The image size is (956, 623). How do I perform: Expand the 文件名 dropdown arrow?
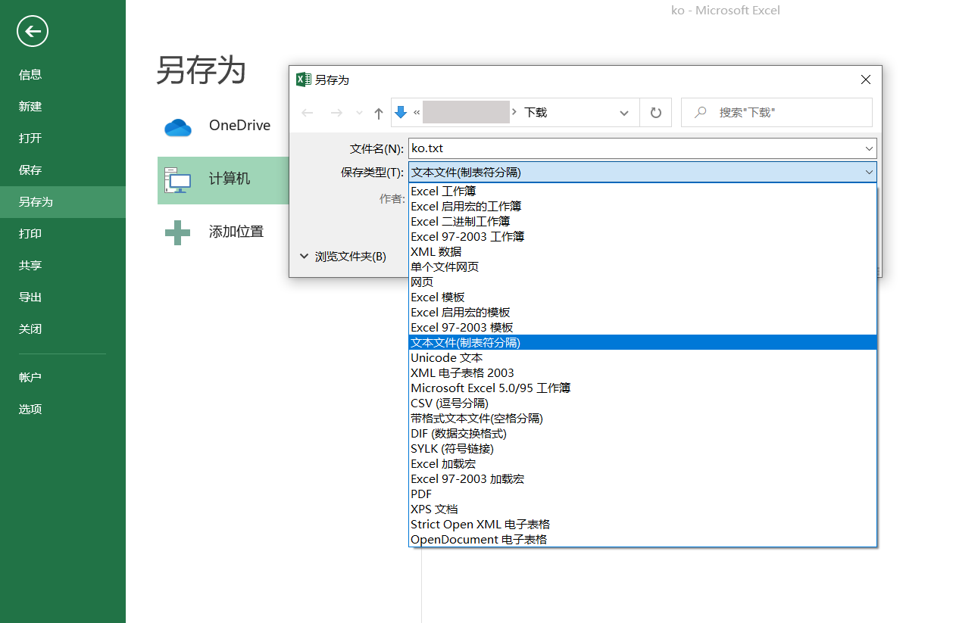pos(869,148)
